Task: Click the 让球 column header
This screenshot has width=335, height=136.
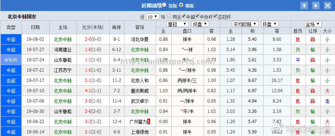Action: click(313, 31)
